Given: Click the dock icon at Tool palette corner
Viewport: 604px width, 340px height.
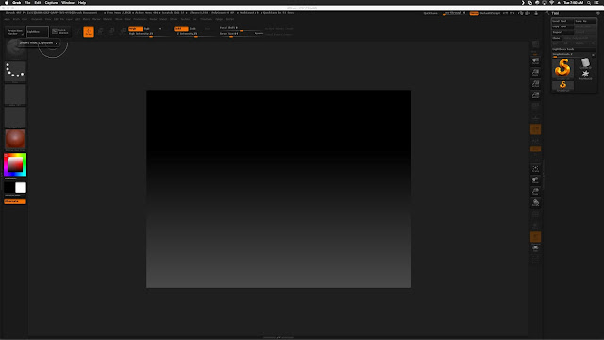Looking at the screenshot, I should [597, 13].
